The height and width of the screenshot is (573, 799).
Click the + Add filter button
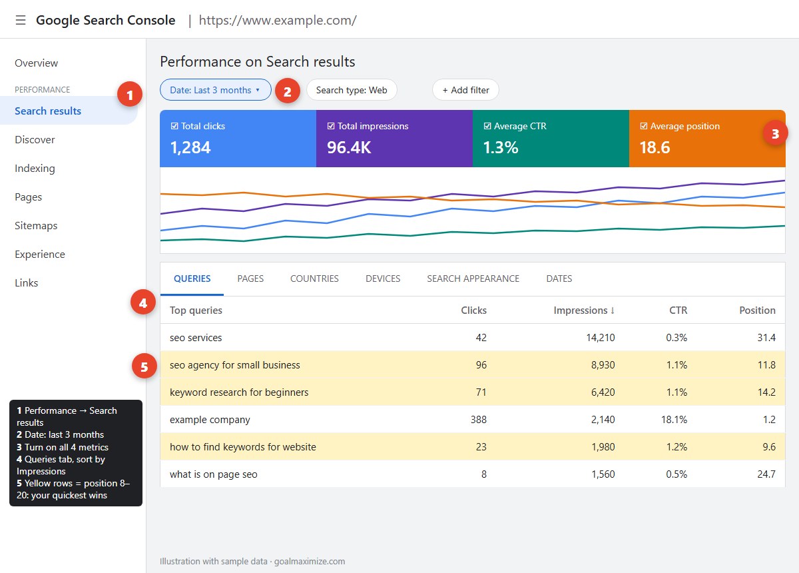465,90
